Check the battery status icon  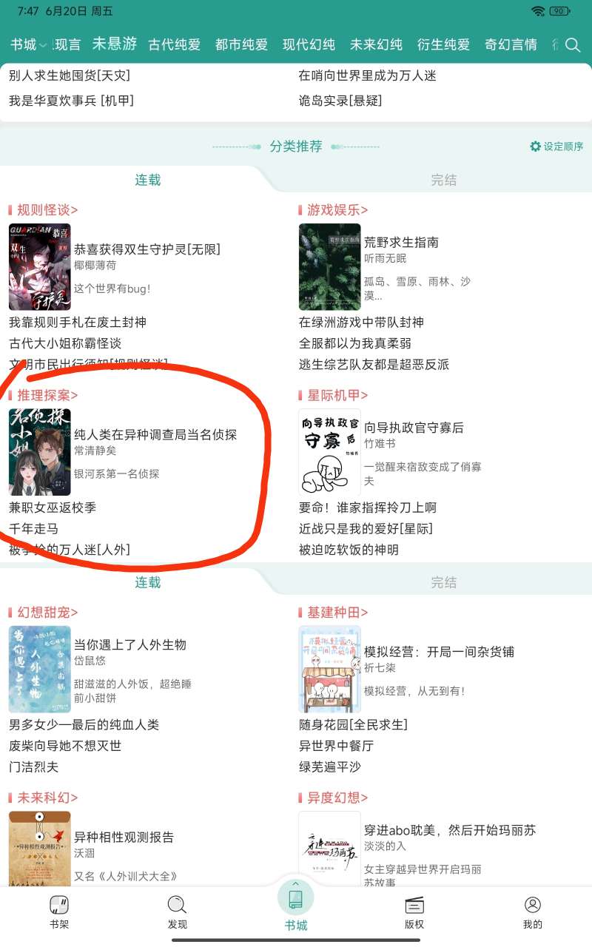(559, 11)
